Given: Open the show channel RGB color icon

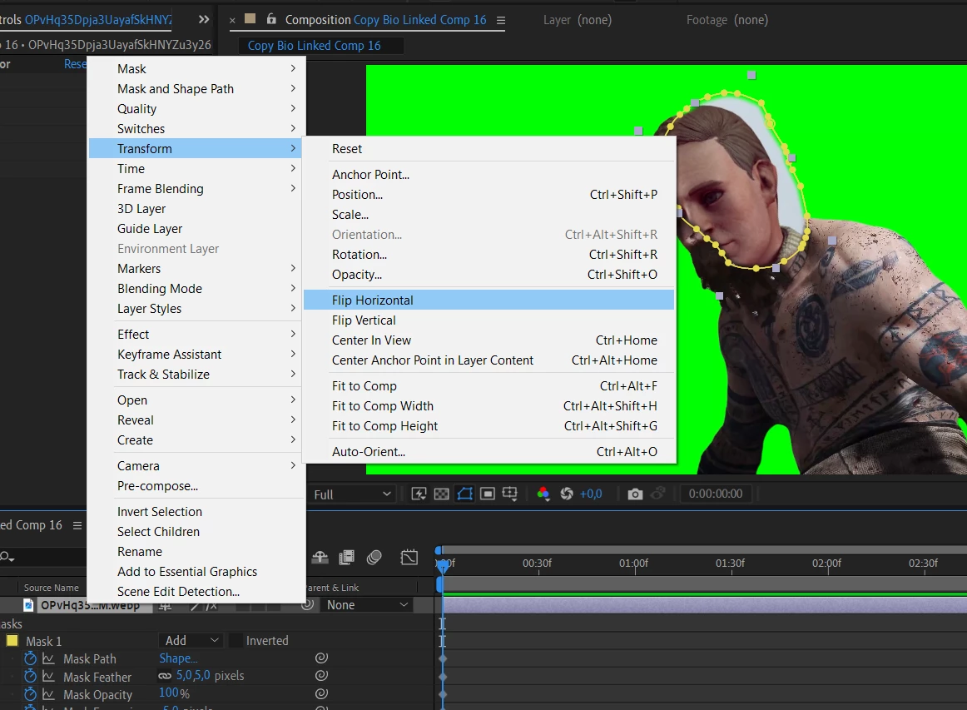Looking at the screenshot, I should (543, 494).
